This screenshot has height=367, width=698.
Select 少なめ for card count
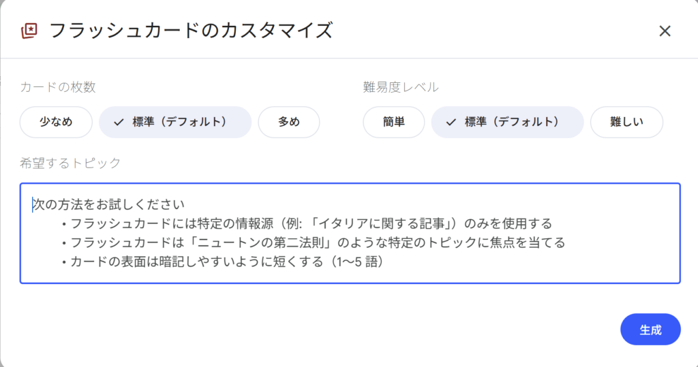pos(56,123)
